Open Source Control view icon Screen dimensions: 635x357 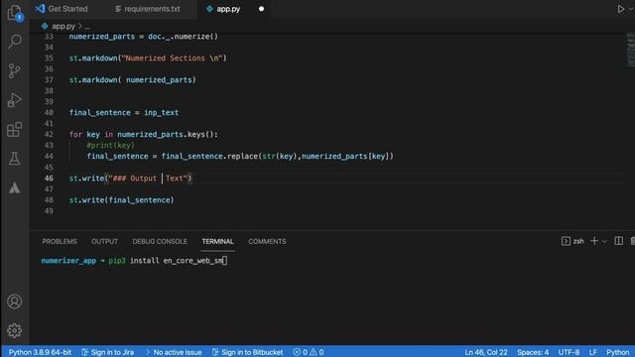(15, 70)
